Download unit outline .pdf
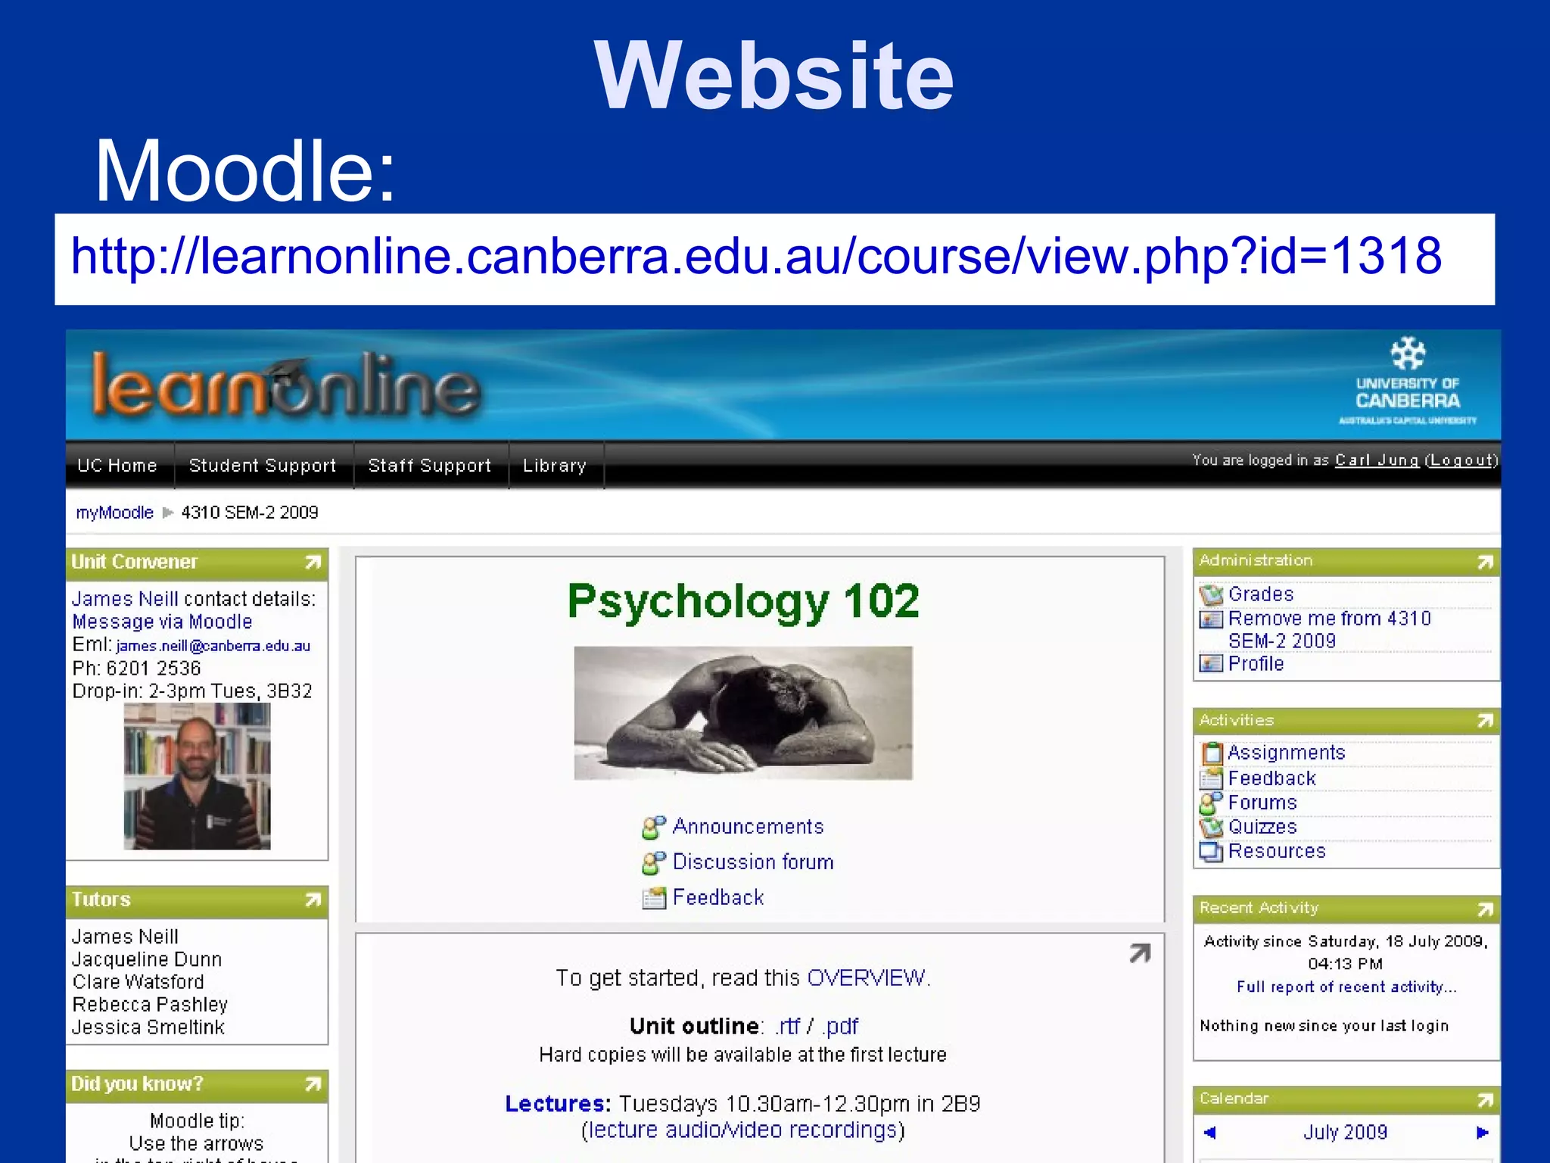Image resolution: width=1550 pixels, height=1163 pixels. (x=840, y=1027)
